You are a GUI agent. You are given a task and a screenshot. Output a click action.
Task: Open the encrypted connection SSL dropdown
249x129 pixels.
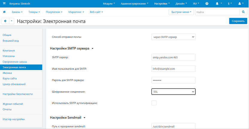click(x=173, y=92)
